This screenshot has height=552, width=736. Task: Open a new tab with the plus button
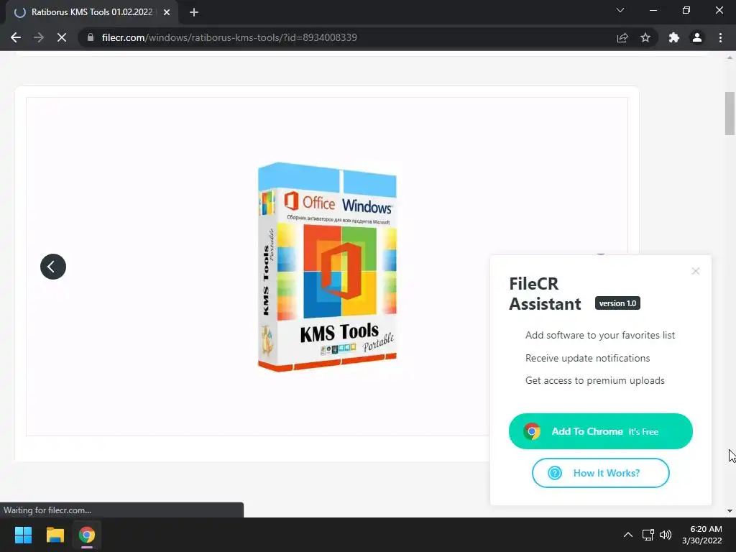[194, 12]
